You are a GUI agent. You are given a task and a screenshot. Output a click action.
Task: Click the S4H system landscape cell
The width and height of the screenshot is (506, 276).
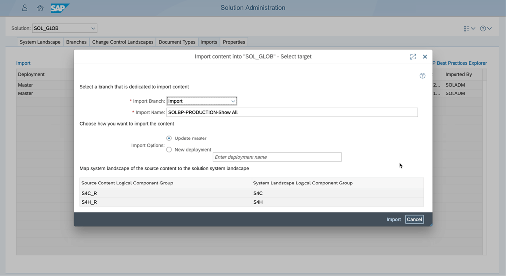338,202
